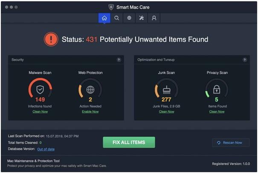This screenshot has width=258, height=173.
Task: Open the user account tab
Action: click(154, 18)
